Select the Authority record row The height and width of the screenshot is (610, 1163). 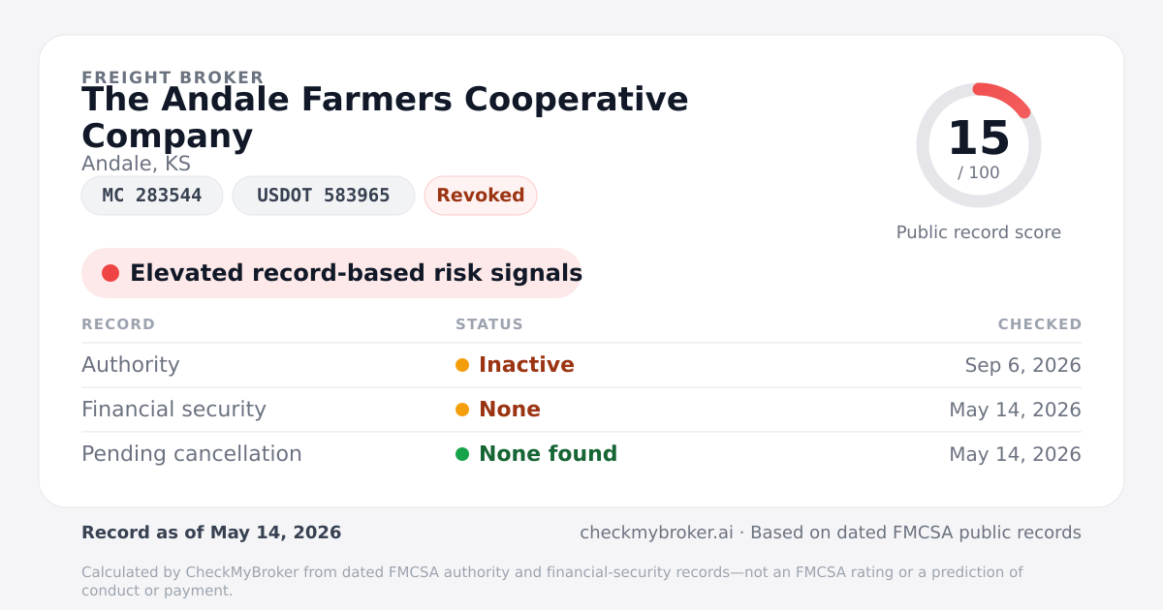point(581,365)
